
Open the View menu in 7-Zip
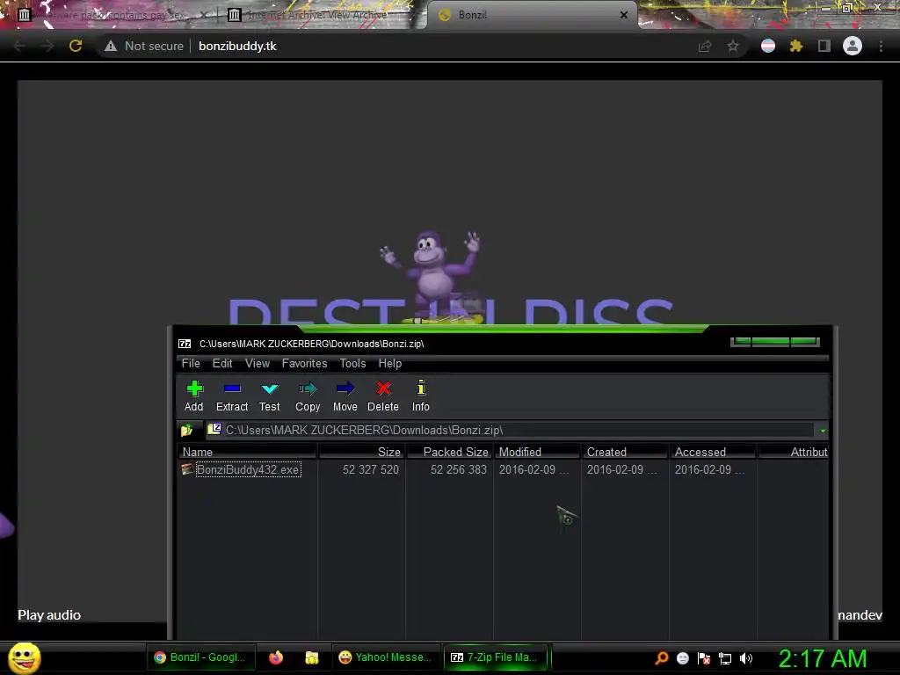point(258,363)
